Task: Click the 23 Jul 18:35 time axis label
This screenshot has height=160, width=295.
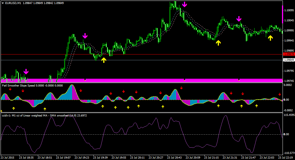Action: tap(26, 158)
